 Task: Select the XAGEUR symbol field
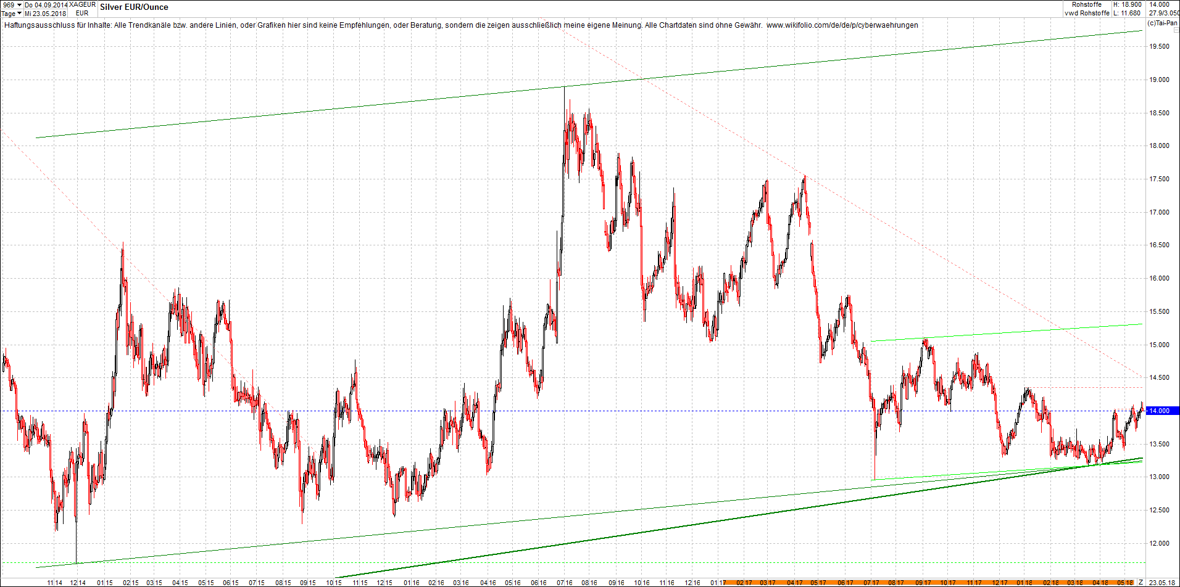click(82, 5)
